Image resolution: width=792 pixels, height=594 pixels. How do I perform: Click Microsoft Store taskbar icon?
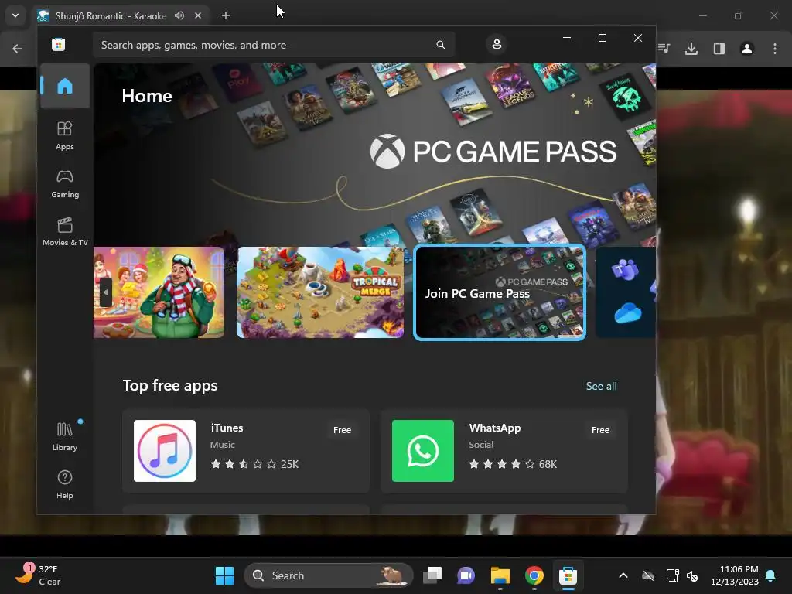(x=568, y=575)
